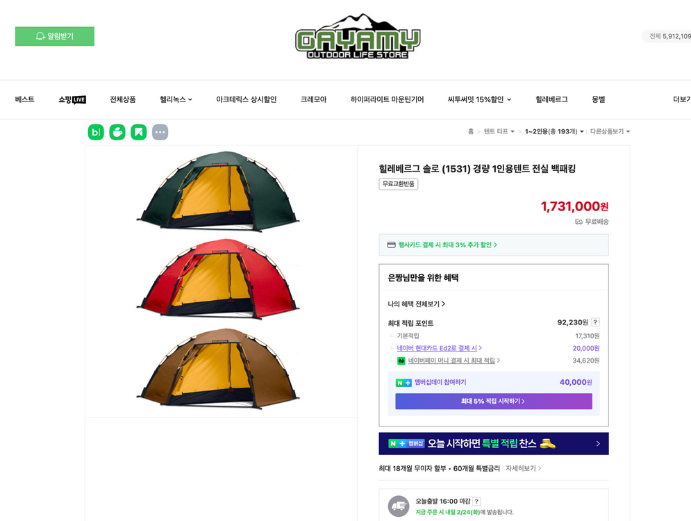The image size is (691, 521).
Task: Open the 다른상품보기 dropdown
Action: coord(610,131)
